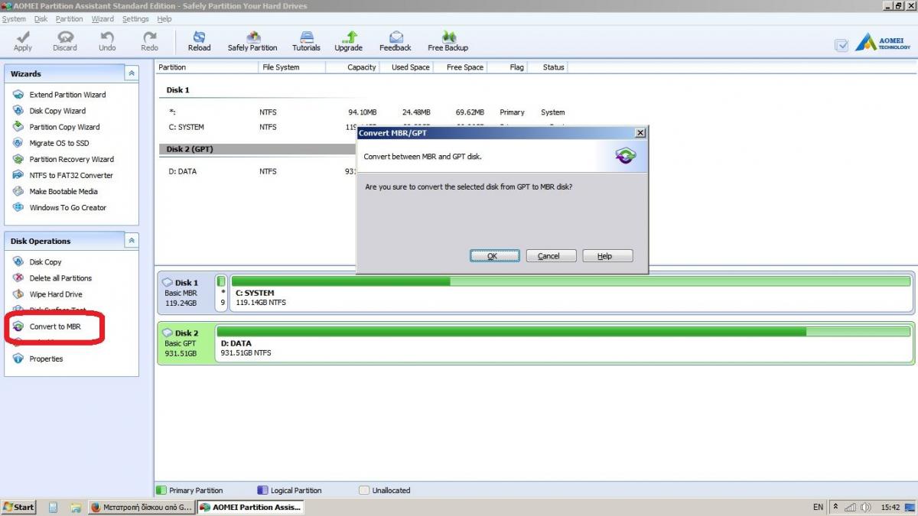Open Safely Partition from the toolbar
The width and height of the screenshot is (918, 516).
click(x=252, y=41)
